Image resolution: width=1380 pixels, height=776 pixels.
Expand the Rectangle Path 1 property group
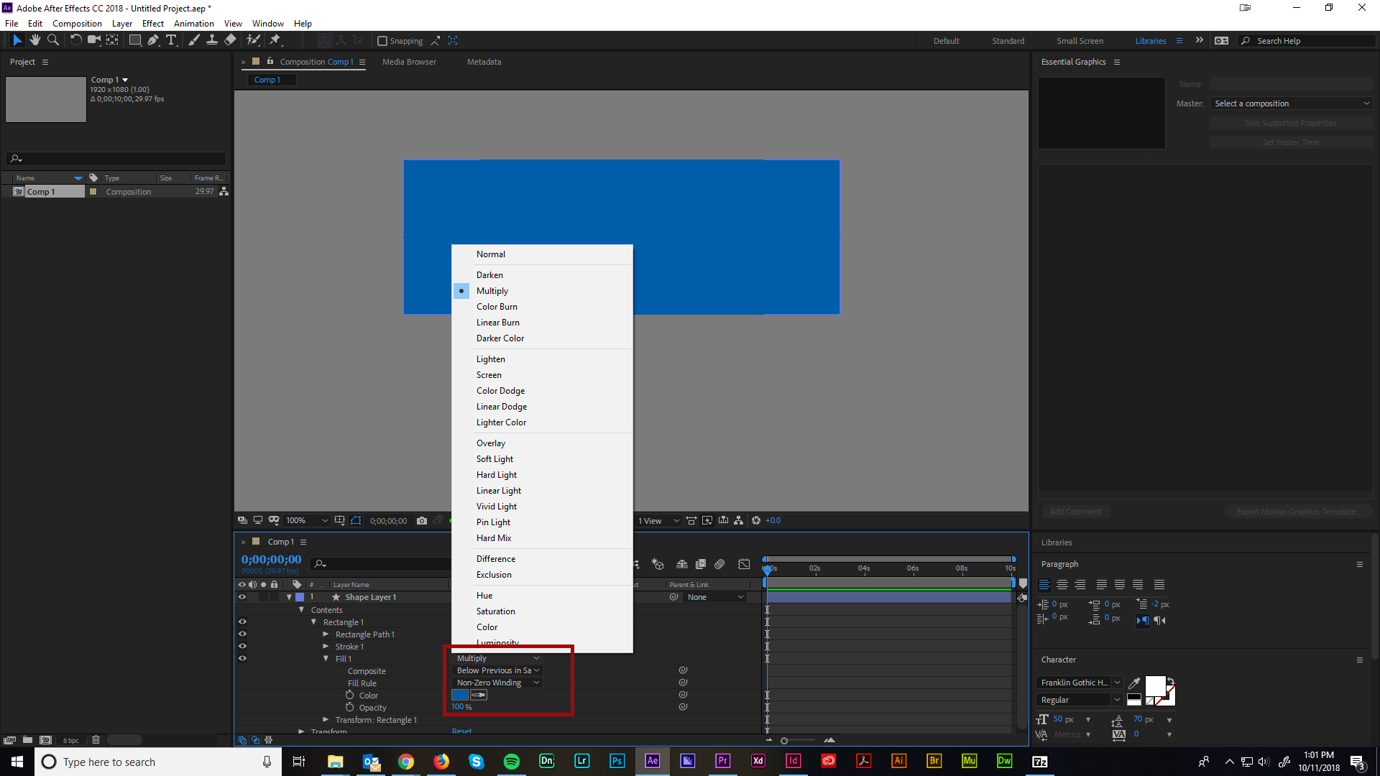click(326, 634)
